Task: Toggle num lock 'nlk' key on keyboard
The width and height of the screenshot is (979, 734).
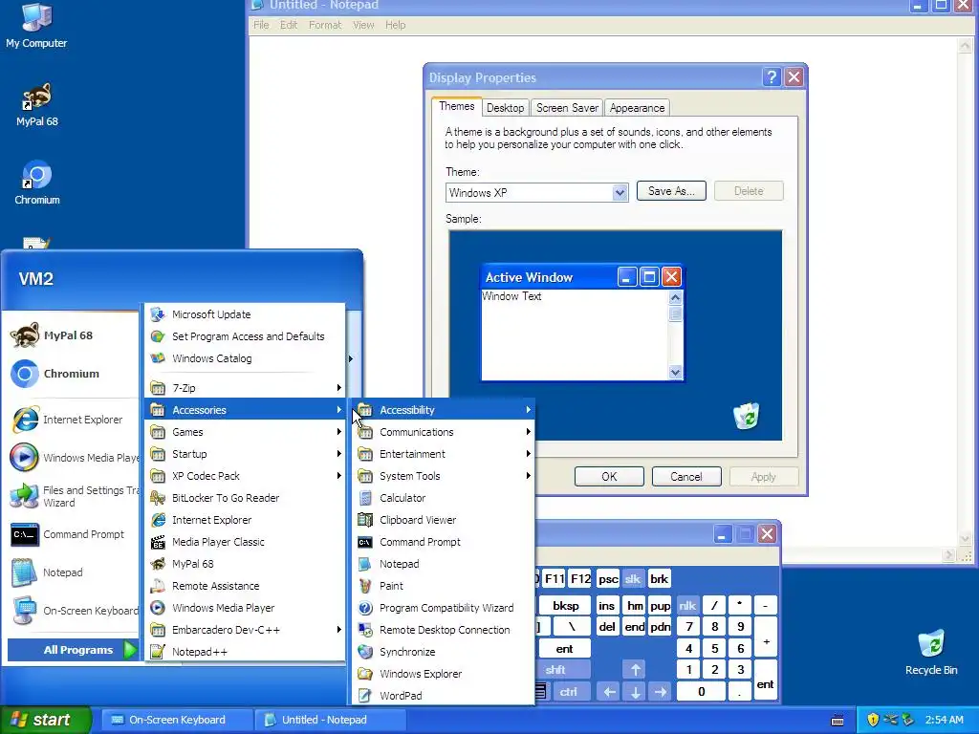Action: click(687, 605)
